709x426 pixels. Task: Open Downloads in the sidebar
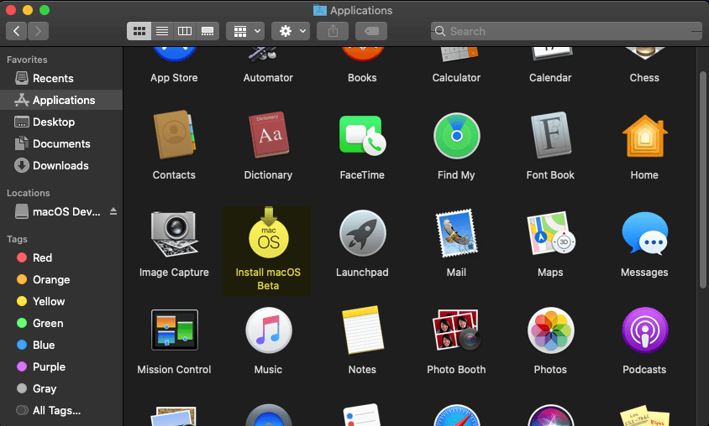point(61,165)
